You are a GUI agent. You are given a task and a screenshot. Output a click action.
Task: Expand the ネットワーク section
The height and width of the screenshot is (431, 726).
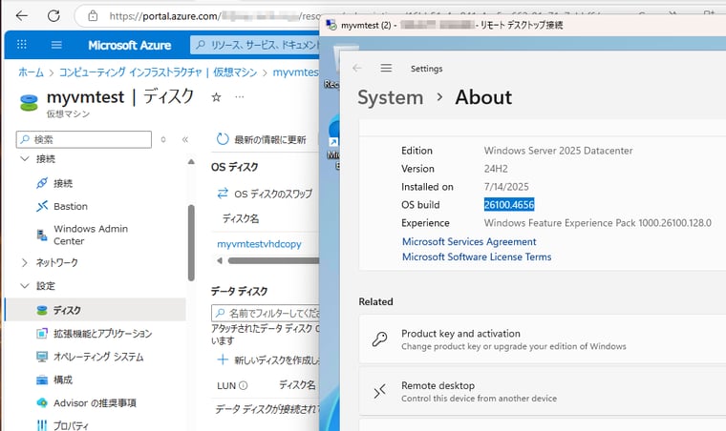coord(25,263)
